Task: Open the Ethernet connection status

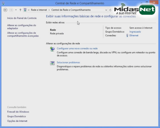Action: (x=134, y=35)
